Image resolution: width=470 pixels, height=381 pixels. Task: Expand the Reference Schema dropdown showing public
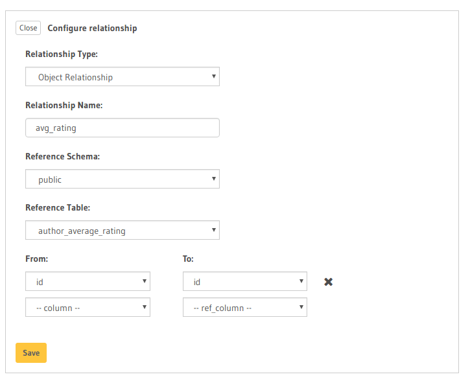(x=122, y=179)
